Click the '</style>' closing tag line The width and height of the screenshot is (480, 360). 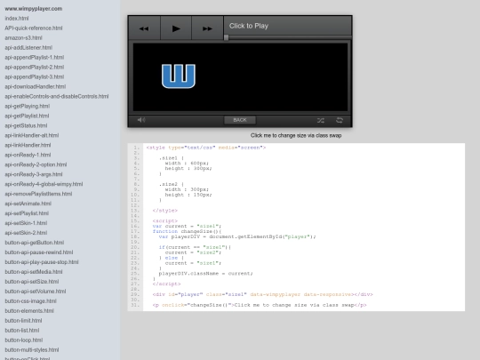point(165,211)
